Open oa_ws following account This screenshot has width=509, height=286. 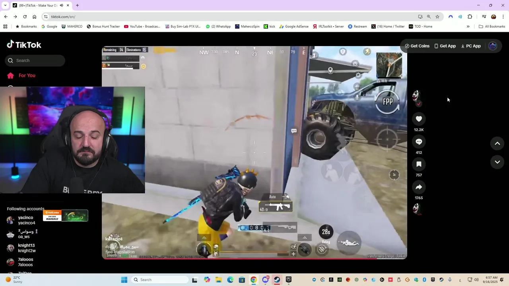(22, 234)
